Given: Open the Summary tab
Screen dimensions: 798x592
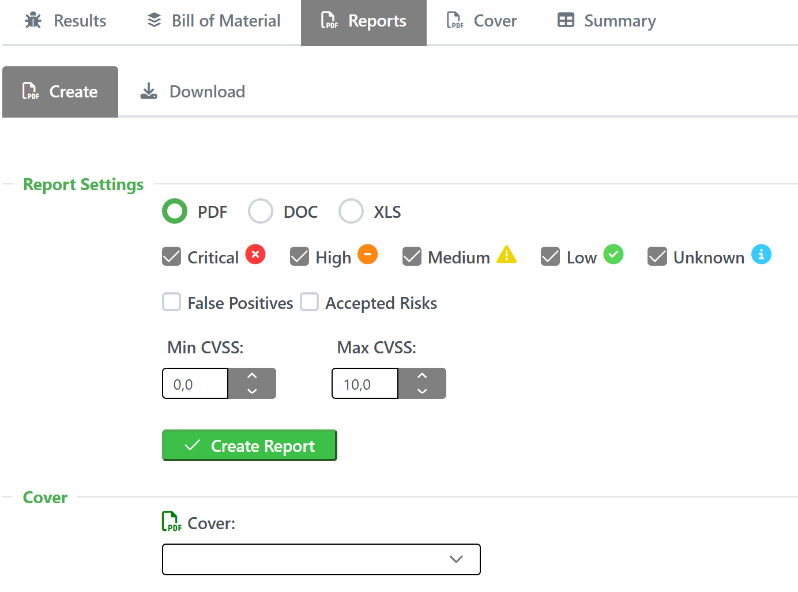Looking at the screenshot, I should (x=607, y=21).
